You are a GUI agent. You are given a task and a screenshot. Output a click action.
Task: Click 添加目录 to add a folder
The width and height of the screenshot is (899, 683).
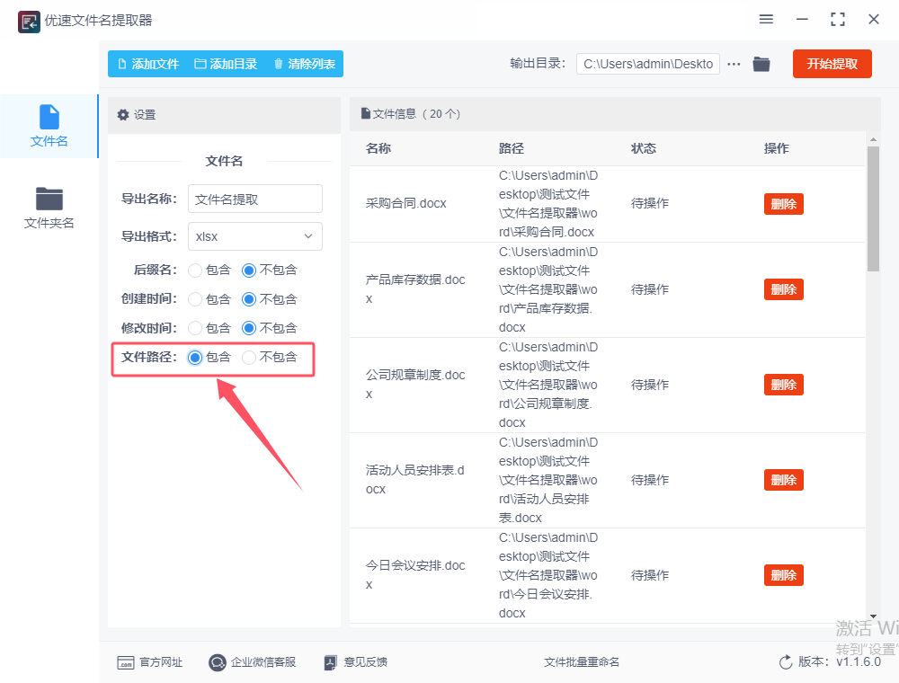(x=226, y=64)
